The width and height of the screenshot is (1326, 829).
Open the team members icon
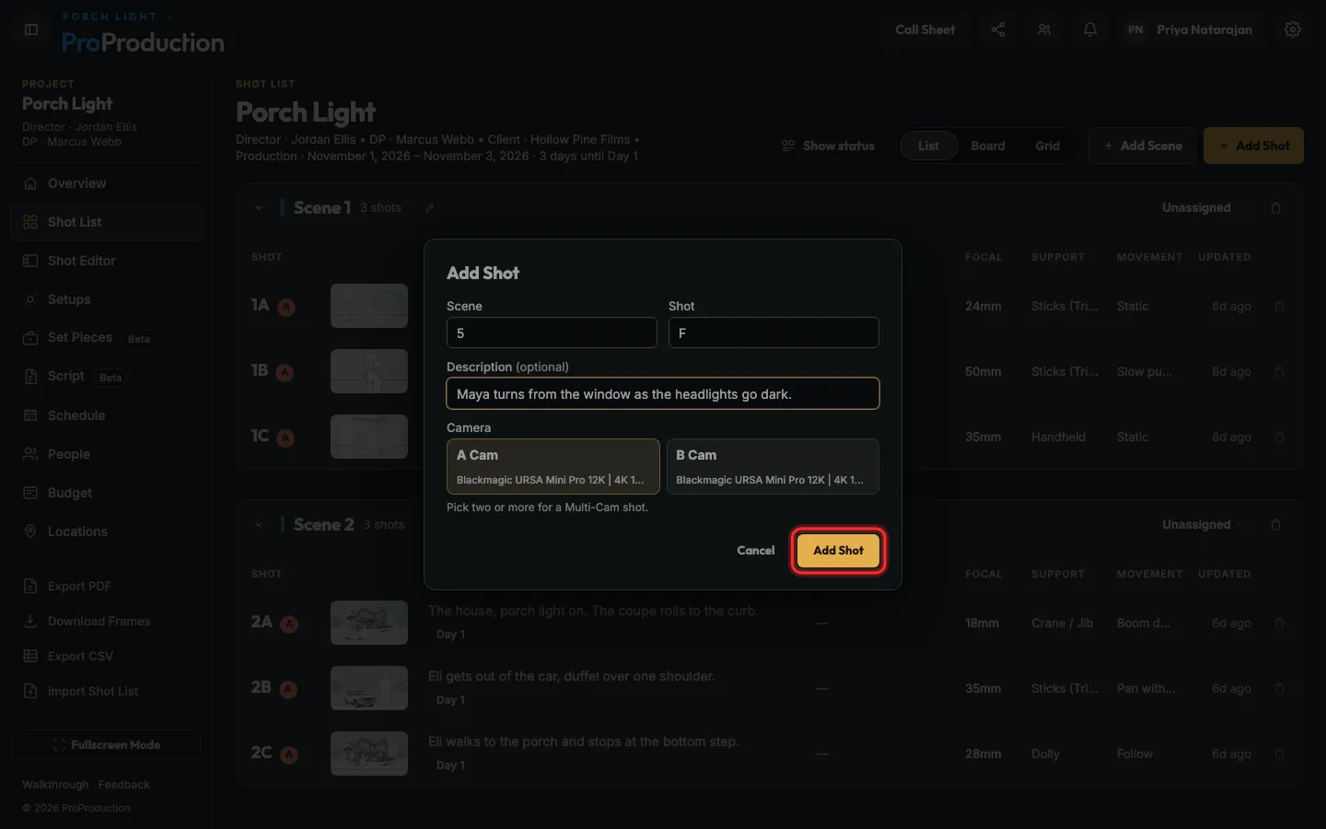tap(1044, 29)
